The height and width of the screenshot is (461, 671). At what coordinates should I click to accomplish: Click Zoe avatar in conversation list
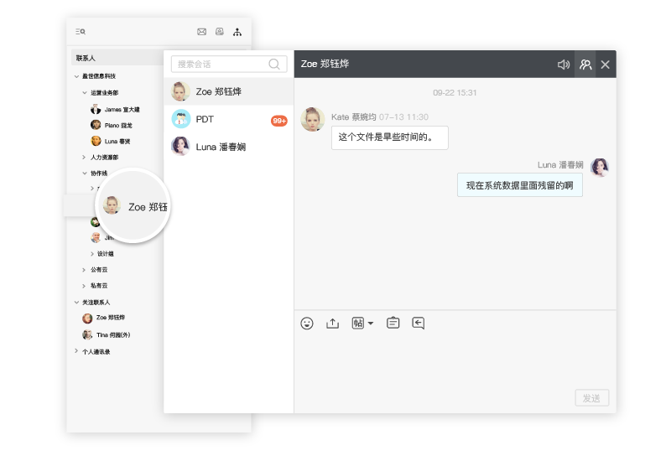pyautogui.click(x=180, y=91)
